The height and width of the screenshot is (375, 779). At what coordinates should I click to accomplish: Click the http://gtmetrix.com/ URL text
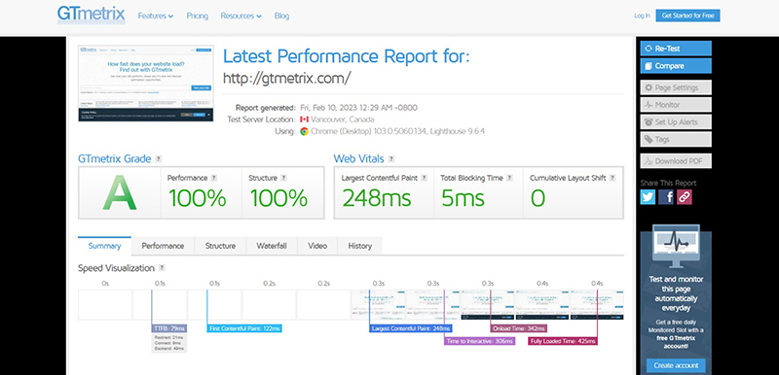(286, 78)
